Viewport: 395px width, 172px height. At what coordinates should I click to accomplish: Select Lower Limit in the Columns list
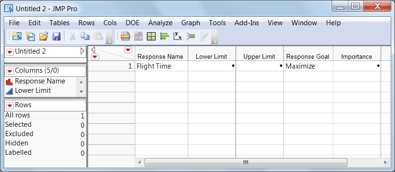33,90
